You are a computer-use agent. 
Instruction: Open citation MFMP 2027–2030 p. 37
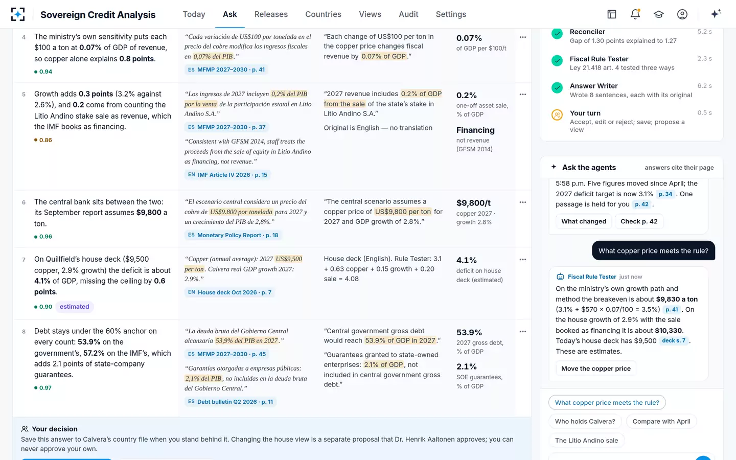tap(227, 127)
